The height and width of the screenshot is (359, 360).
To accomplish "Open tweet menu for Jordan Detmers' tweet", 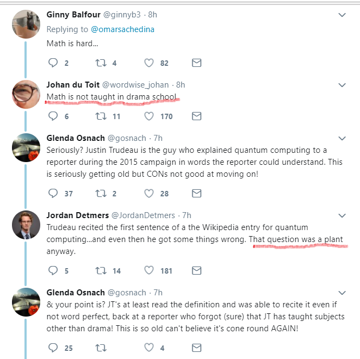I will tap(342, 215).
